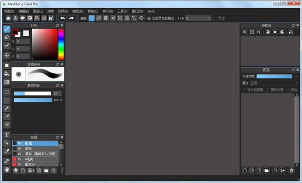The image size is (302, 183).
Task: Open the layer blend mode dropdown
Action: tap(274, 83)
